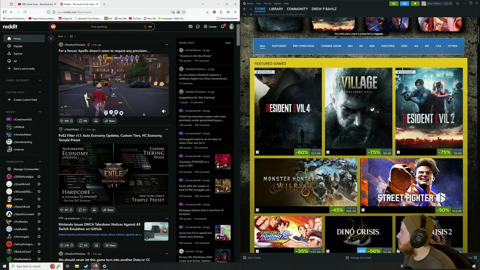The width and height of the screenshot is (480, 270).
Task: Open Steam Games menu
Action: click(x=277, y=3)
